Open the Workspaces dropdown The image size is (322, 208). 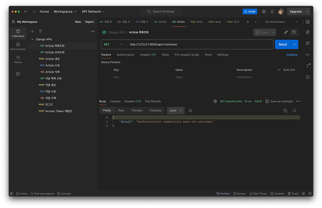[65, 12]
